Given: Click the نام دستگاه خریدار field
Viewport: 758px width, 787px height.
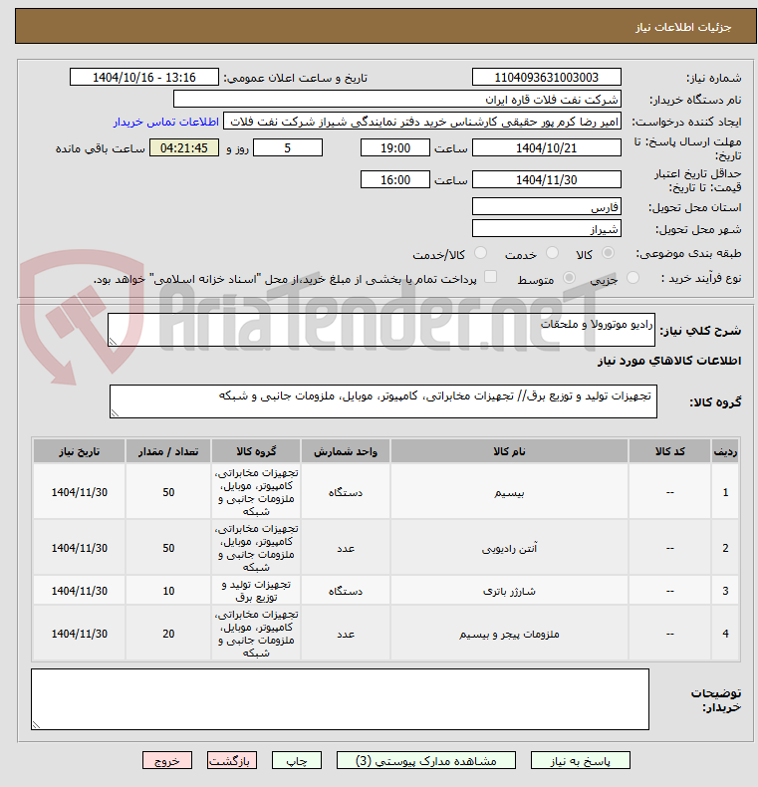Looking at the screenshot, I should [x=397, y=99].
